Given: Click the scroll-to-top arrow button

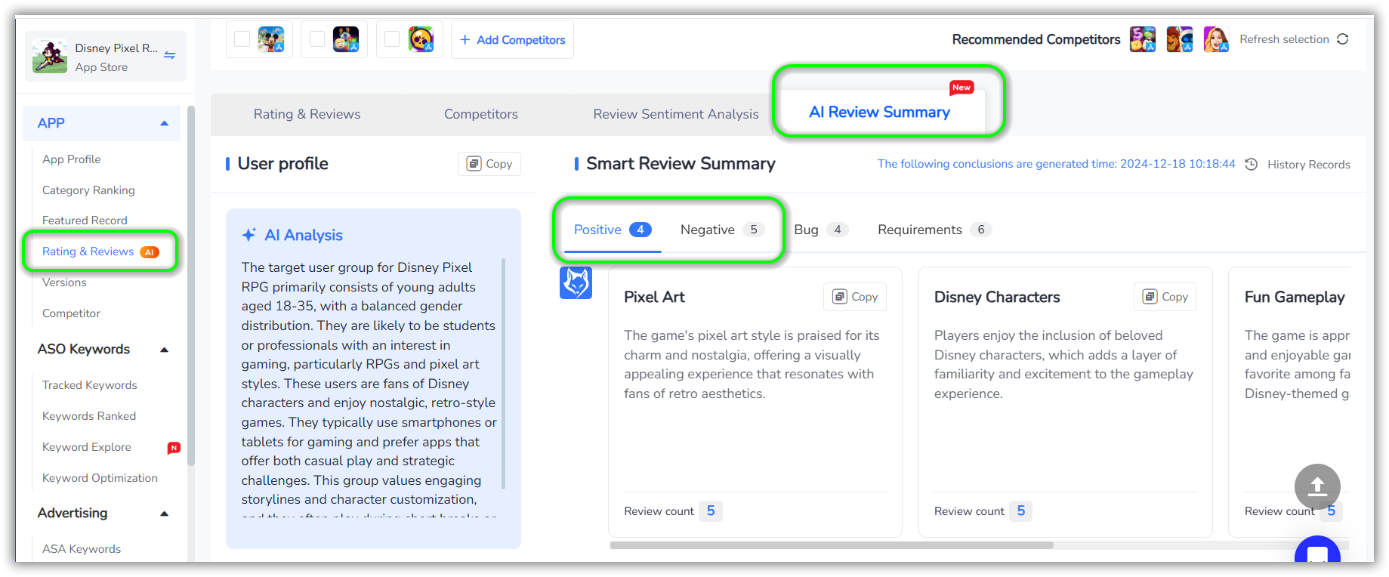Looking at the screenshot, I should [x=1317, y=486].
